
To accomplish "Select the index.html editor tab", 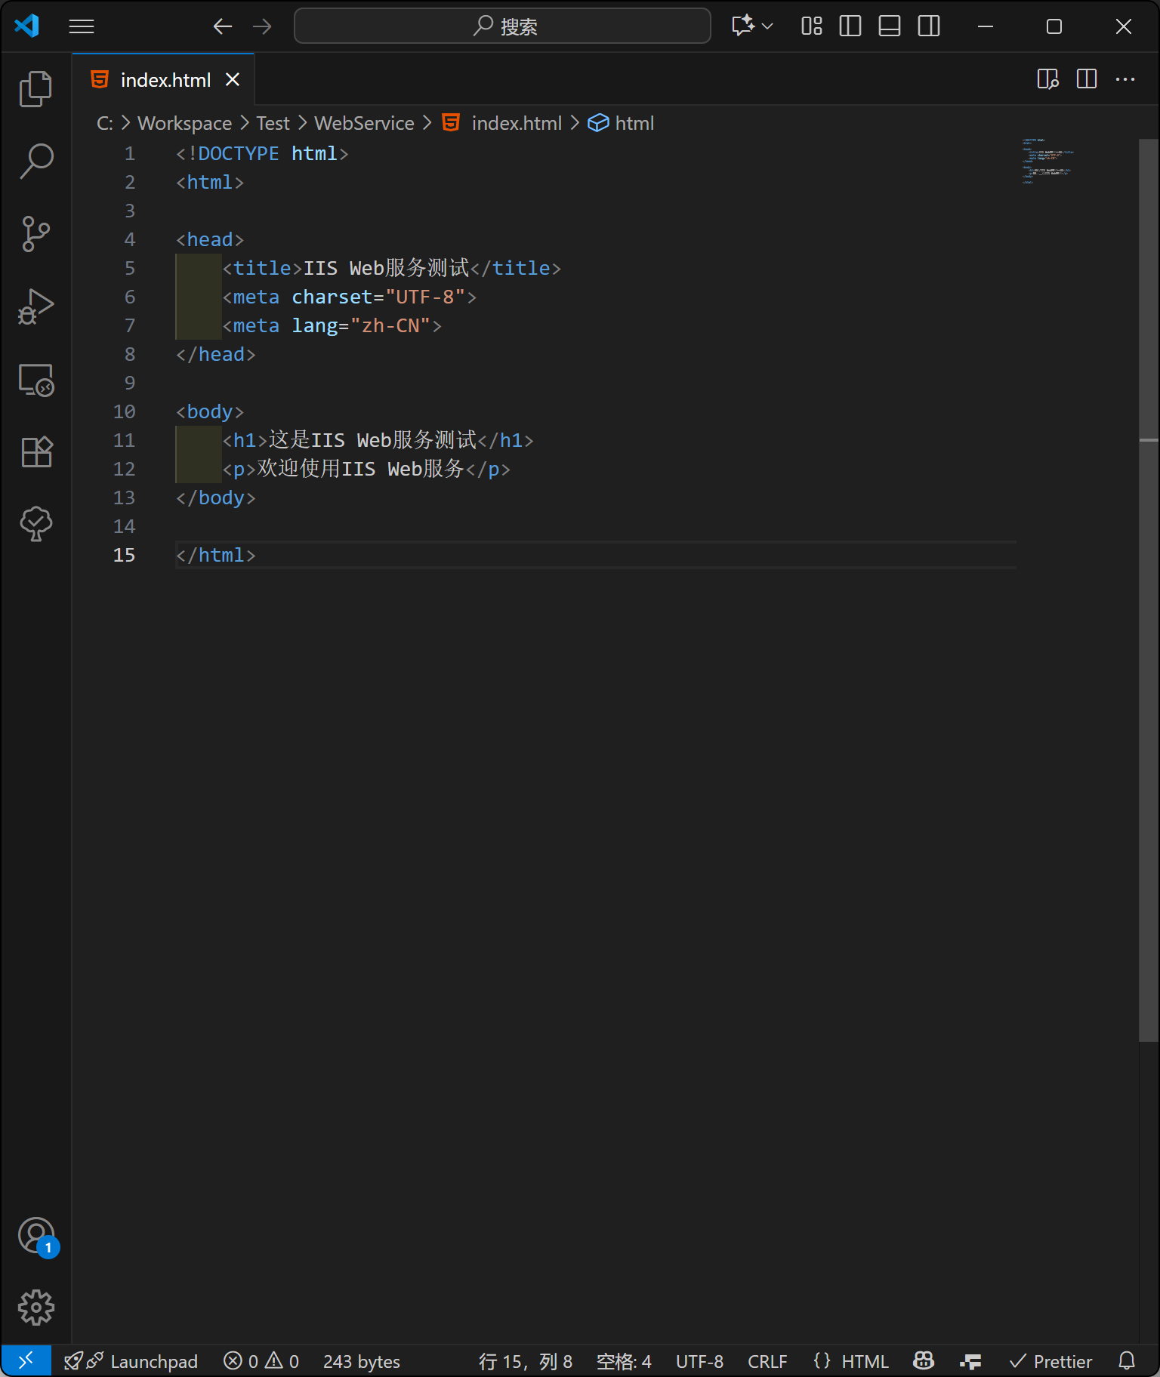I will click(x=164, y=80).
